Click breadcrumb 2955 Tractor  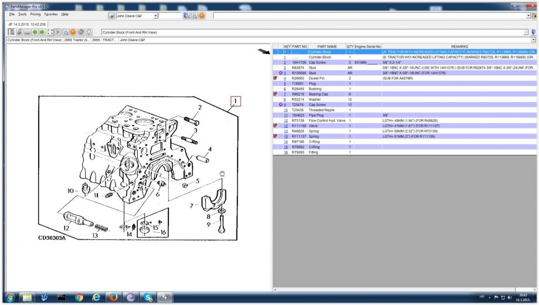(x=76, y=40)
